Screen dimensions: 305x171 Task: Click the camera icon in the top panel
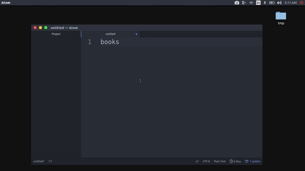237,3
